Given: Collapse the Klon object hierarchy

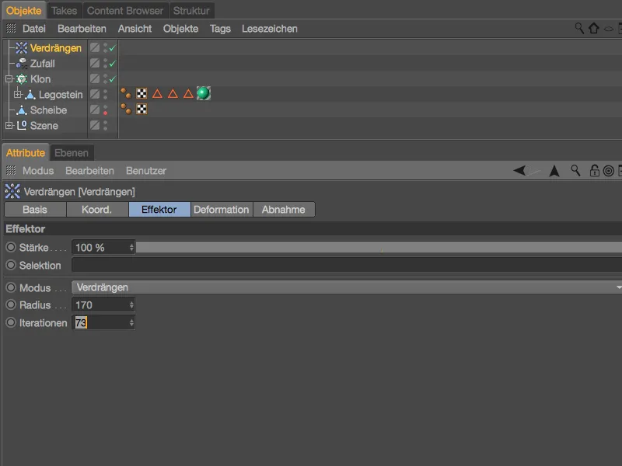Looking at the screenshot, I should [x=8, y=78].
